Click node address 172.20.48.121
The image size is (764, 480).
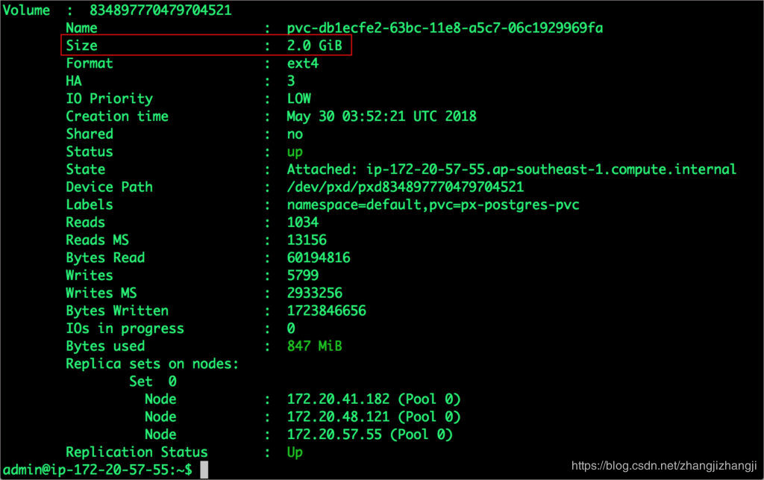click(338, 417)
